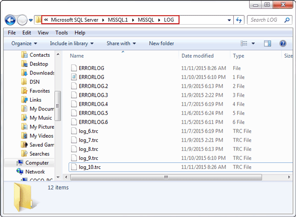Sort by Date modified column header
Viewport: 296px width, 217px height.
[x=197, y=56]
